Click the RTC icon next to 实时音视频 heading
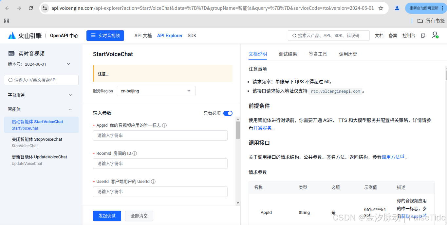This screenshot has height=225, width=447. tap(11, 54)
